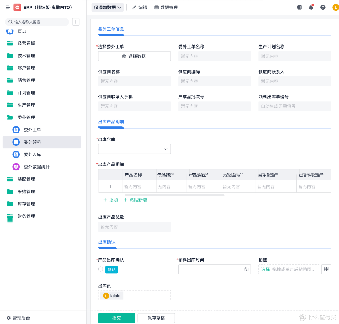Click the lalala user tag in 出库员
Image resolution: width=339 pixels, height=324 pixels.
[x=111, y=296]
